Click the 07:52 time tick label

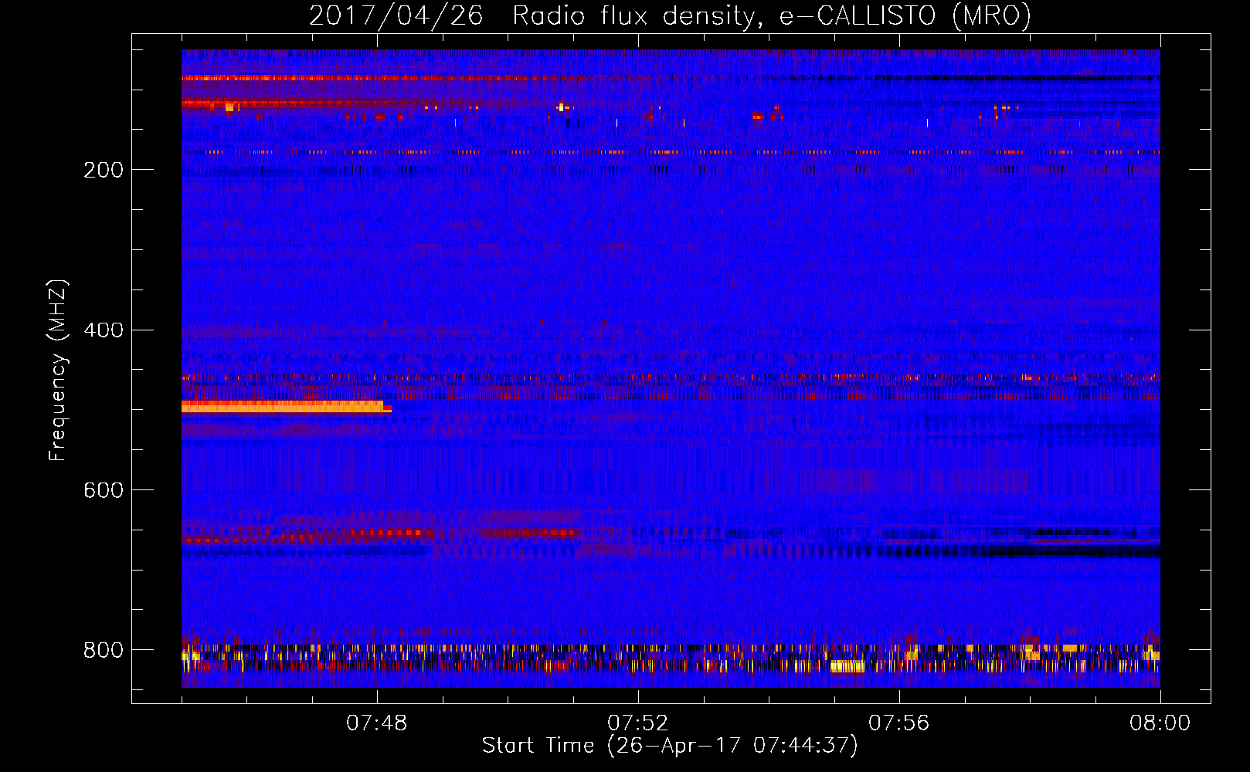[638, 723]
